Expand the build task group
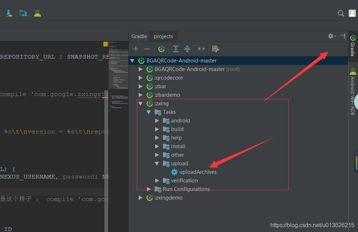Screen dimensions: 358x232 (157, 129)
